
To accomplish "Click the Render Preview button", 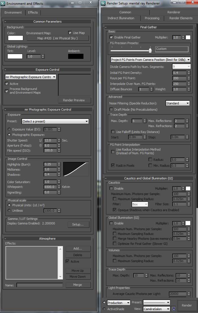I will pyautogui.click(x=74, y=100).
